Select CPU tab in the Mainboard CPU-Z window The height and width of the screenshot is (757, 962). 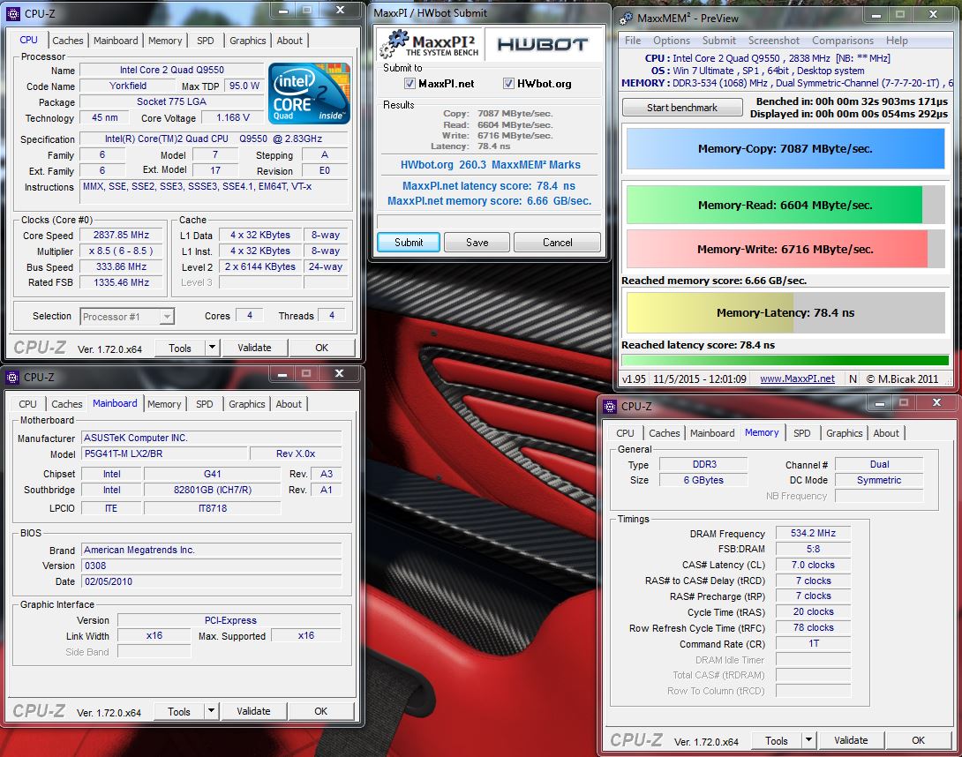[27, 404]
